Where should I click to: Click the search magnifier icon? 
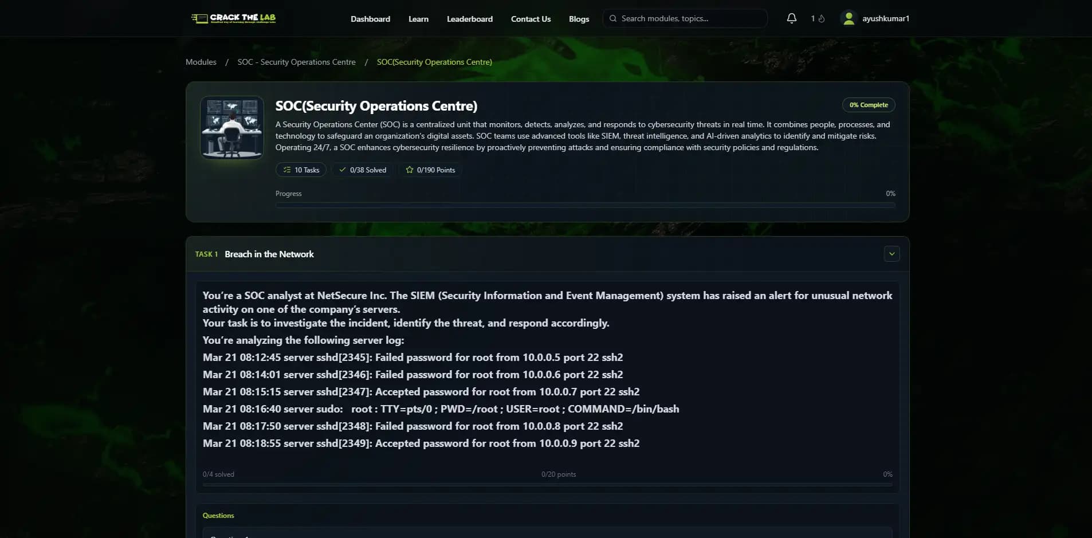click(x=613, y=18)
